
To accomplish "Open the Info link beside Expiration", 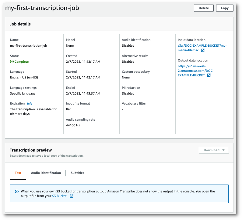I will point(30,104).
